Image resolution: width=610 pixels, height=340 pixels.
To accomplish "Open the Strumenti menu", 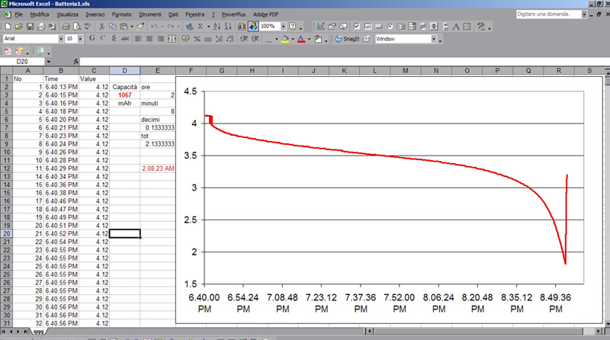I will tap(150, 14).
